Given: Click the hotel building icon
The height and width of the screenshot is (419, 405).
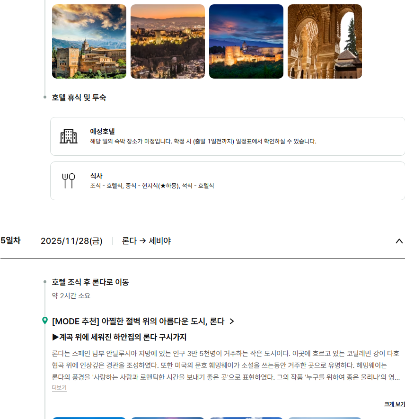Looking at the screenshot, I should (x=69, y=136).
